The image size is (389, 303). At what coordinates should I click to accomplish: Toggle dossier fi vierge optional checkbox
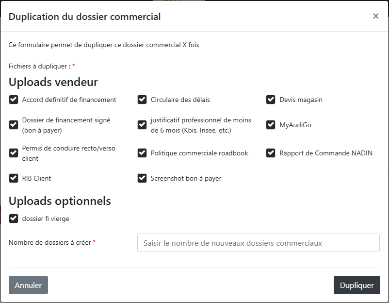[x=14, y=219]
